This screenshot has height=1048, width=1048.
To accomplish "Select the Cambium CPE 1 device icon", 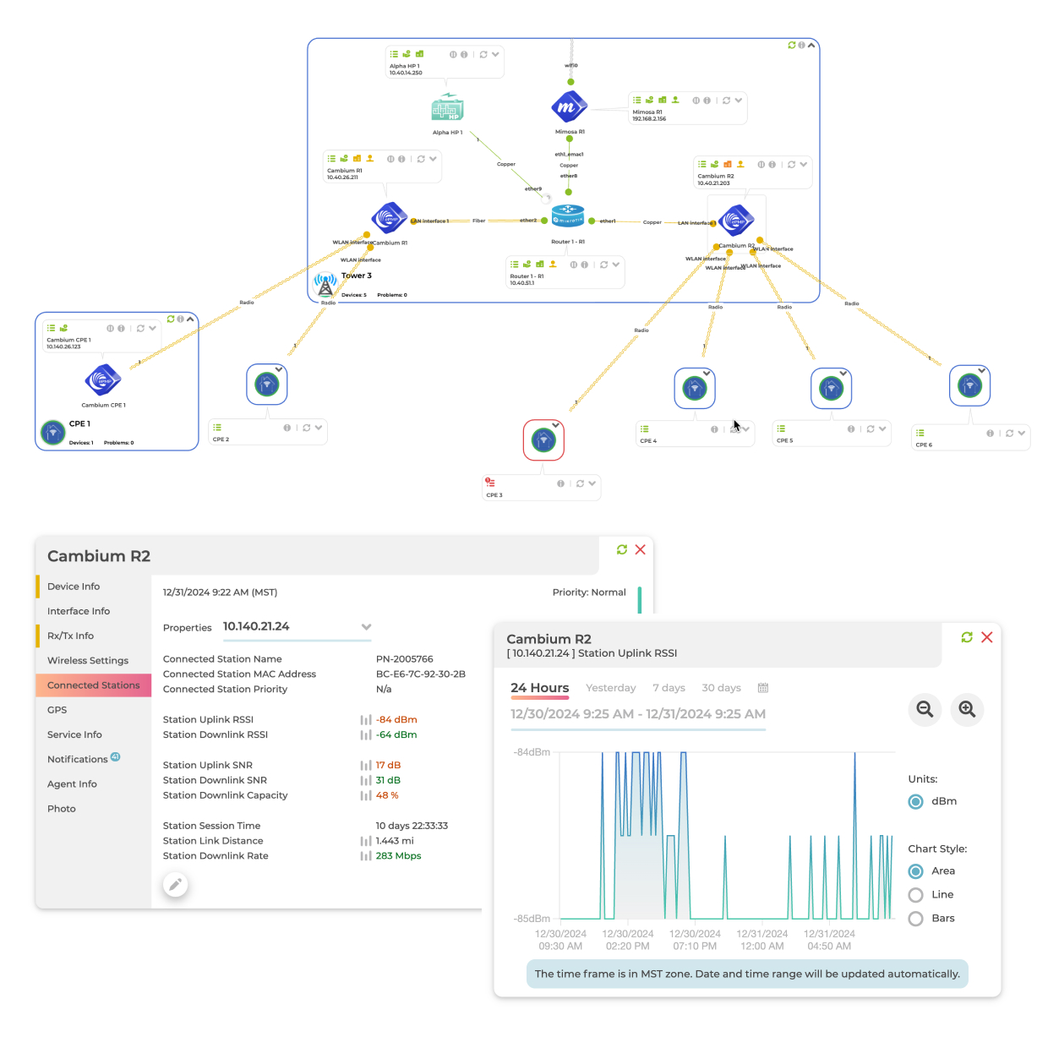I will click(103, 380).
